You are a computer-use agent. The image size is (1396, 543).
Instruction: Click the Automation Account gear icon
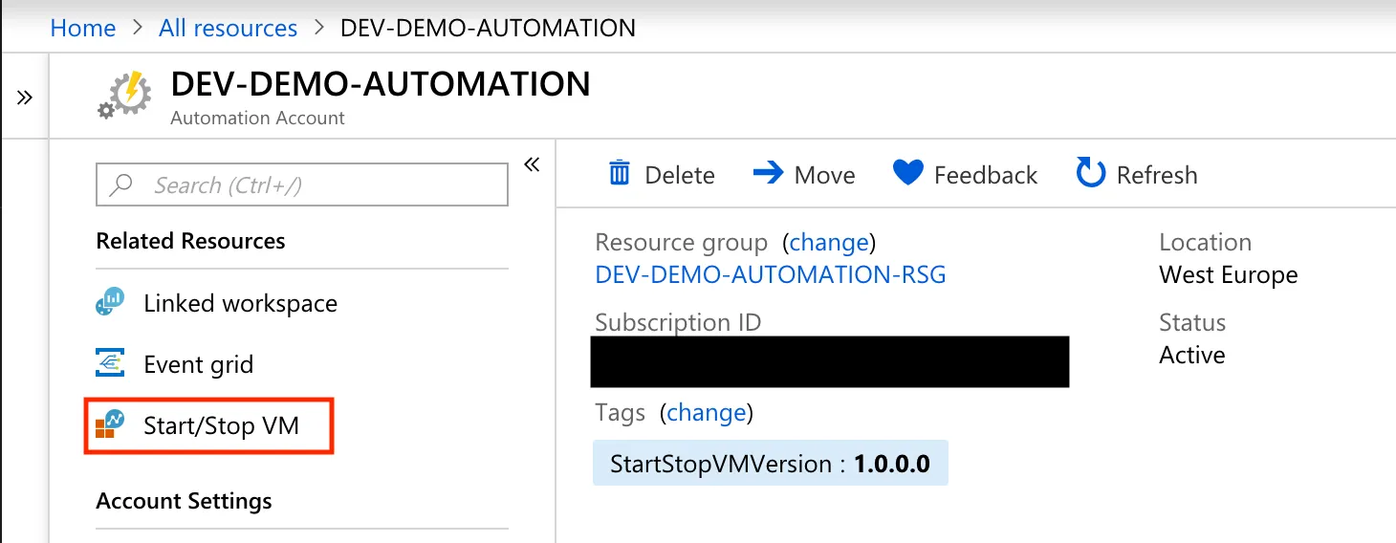tap(124, 96)
